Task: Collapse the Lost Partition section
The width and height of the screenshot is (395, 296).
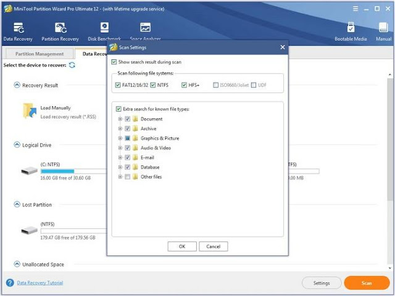Action: (17, 204)
